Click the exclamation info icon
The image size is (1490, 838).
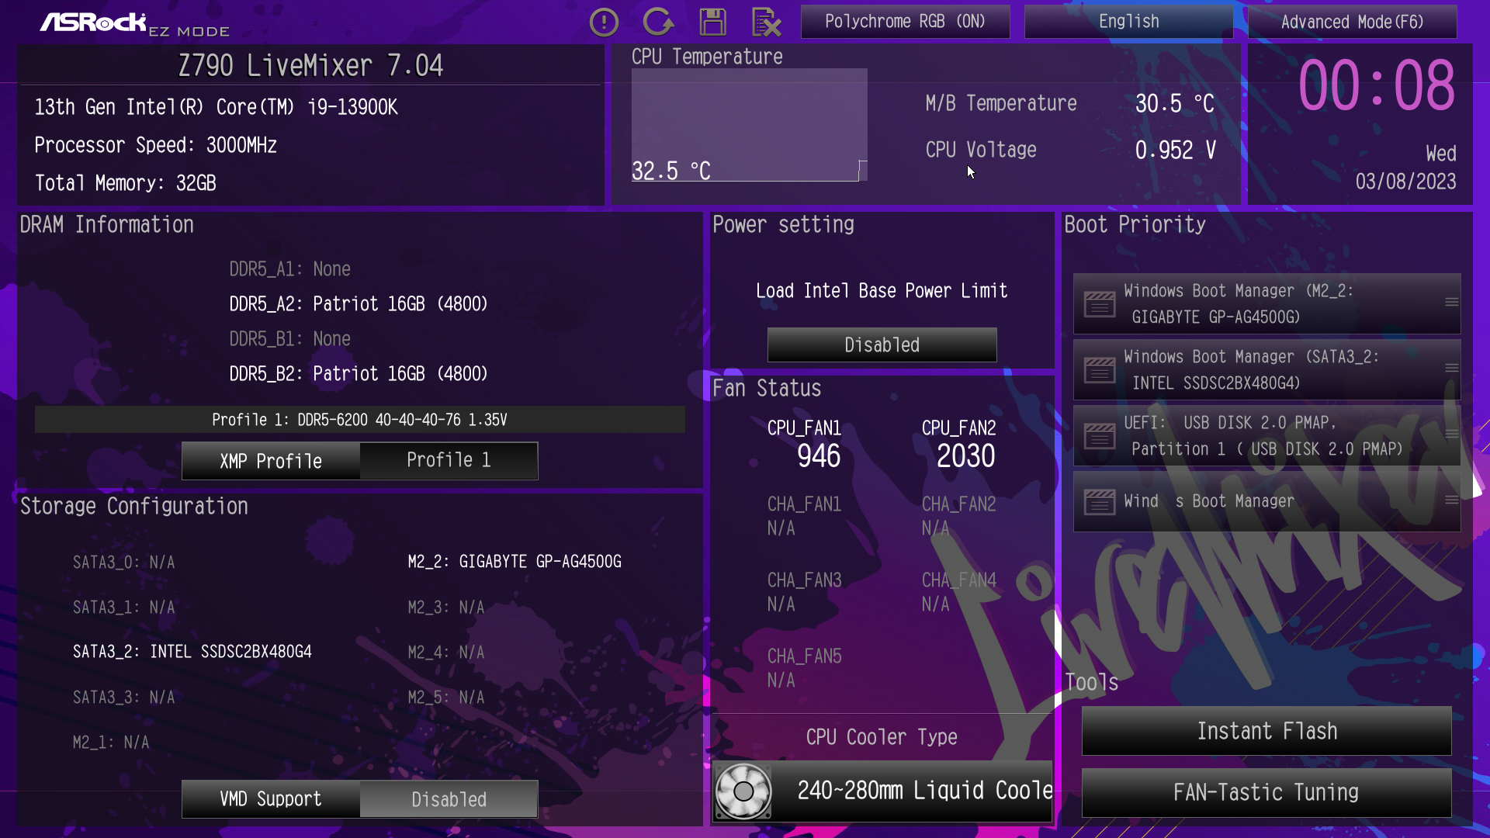coord(604,23)
